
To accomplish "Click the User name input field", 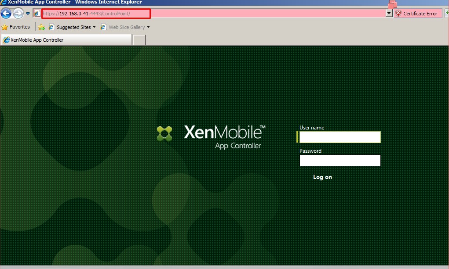I will 339,137.
